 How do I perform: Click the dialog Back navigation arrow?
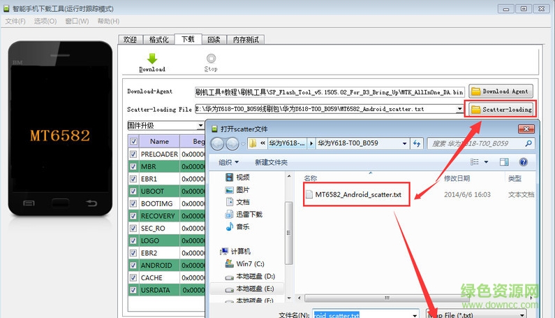click(x=218, y=143)
